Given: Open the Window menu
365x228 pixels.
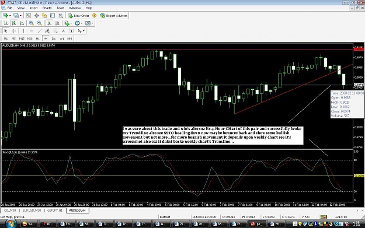Looking at the screenshot, I should [75, 8].
